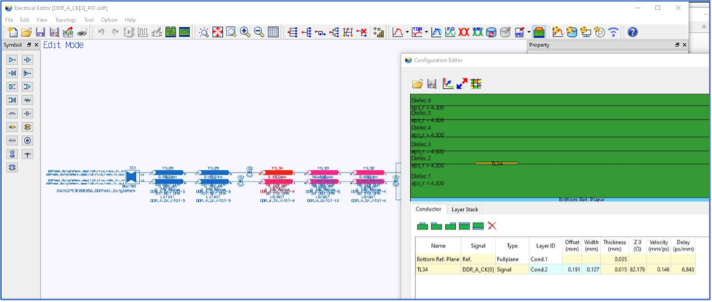Click open folder icon in Configuration Editor

tap(418, 83)
